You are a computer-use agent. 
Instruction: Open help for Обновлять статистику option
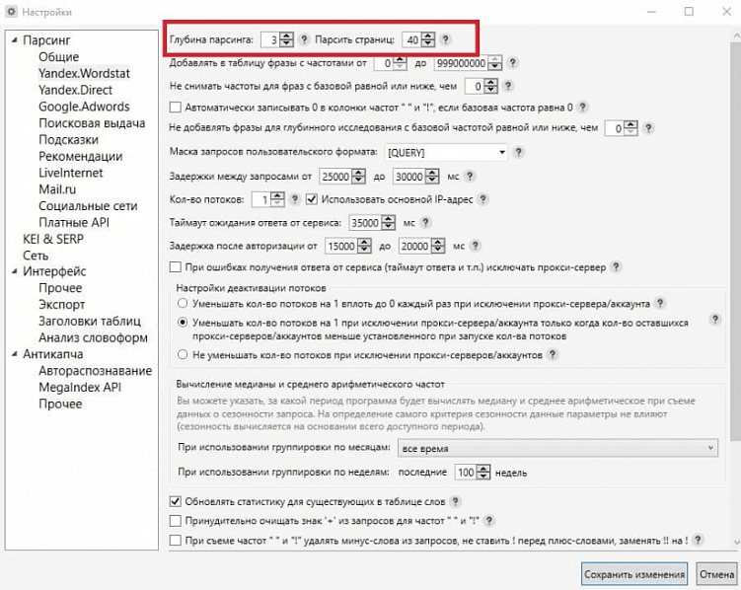tap(455, 501)
